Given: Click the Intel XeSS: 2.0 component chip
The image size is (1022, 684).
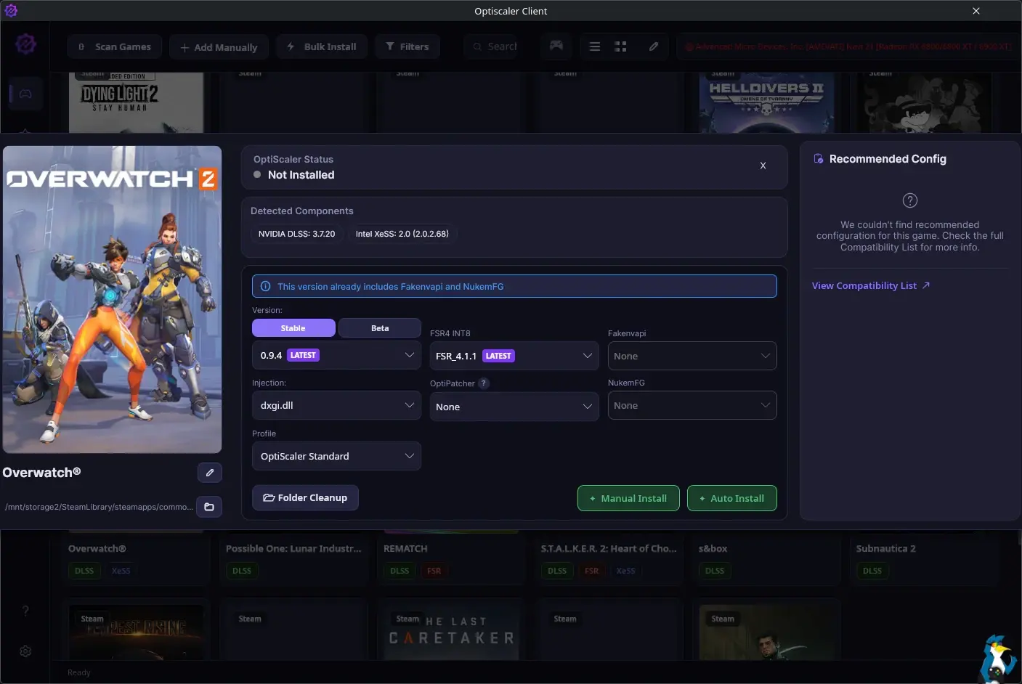Looking at the screenshot, I should pyautogui.click(x=402, y=234).
